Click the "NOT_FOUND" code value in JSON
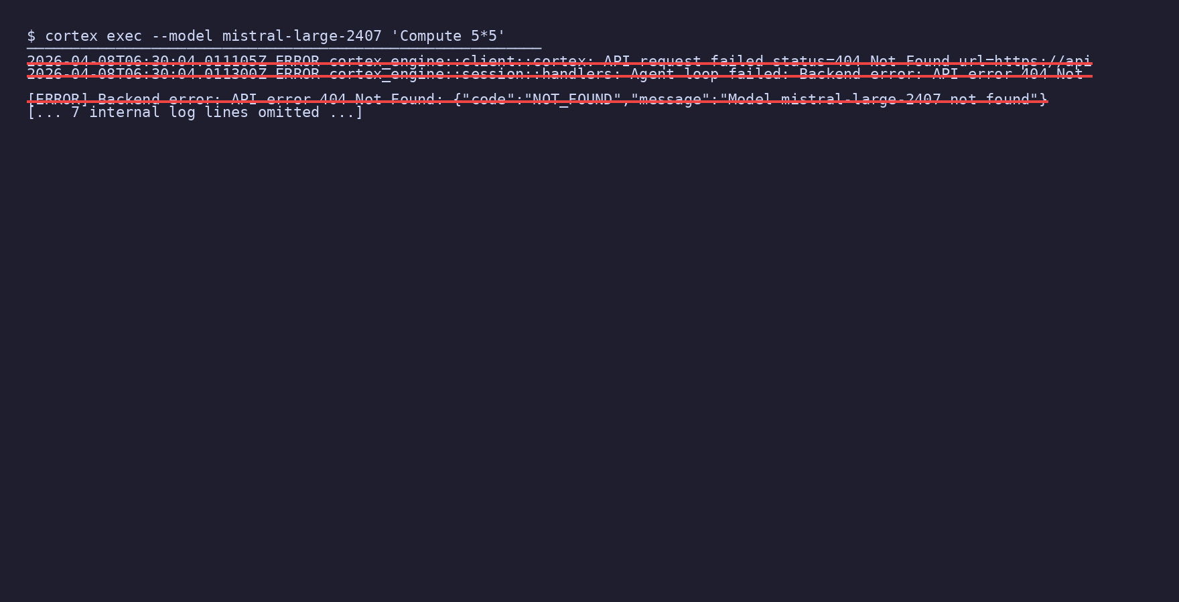Screen dimensions: 1179x602 pyautogui.click(x=572, y=99)
